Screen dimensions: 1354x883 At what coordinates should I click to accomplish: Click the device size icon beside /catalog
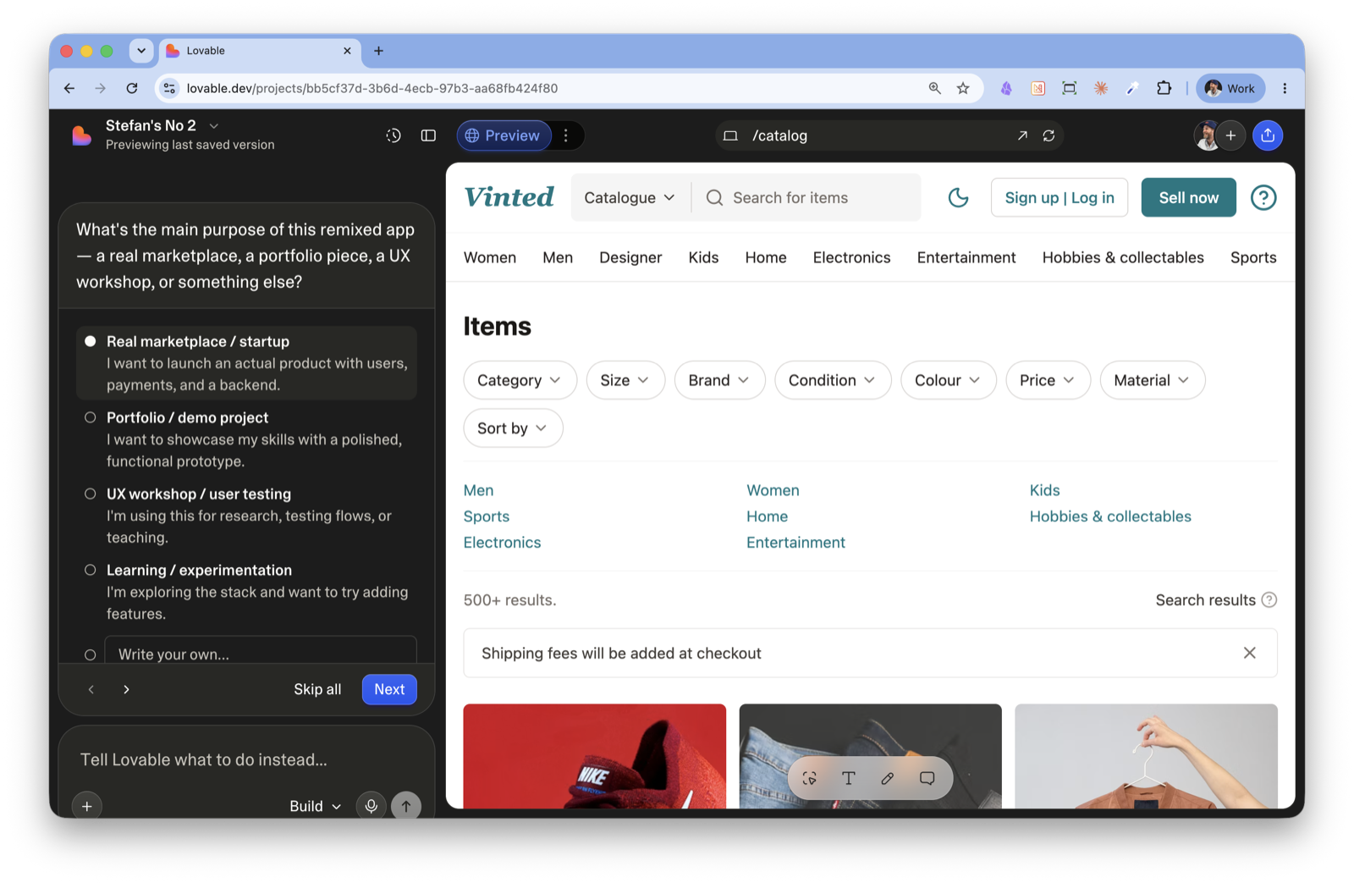pyautogui.click(x=730, y=135)
